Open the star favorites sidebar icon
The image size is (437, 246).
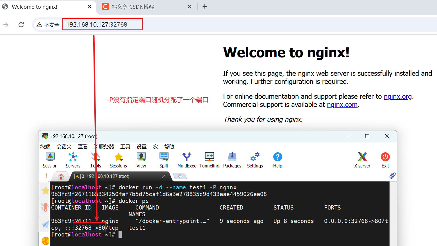[x=45, y=191]
